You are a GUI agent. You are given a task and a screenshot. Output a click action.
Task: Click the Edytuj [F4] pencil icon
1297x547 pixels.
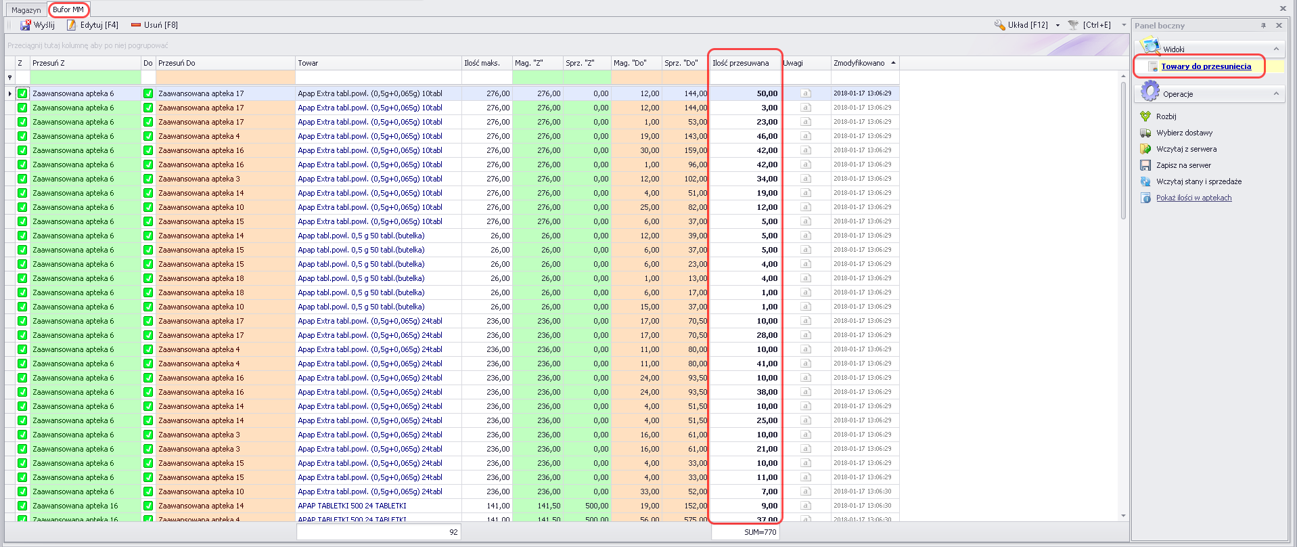pyautogui.click(x=71, y=25)
